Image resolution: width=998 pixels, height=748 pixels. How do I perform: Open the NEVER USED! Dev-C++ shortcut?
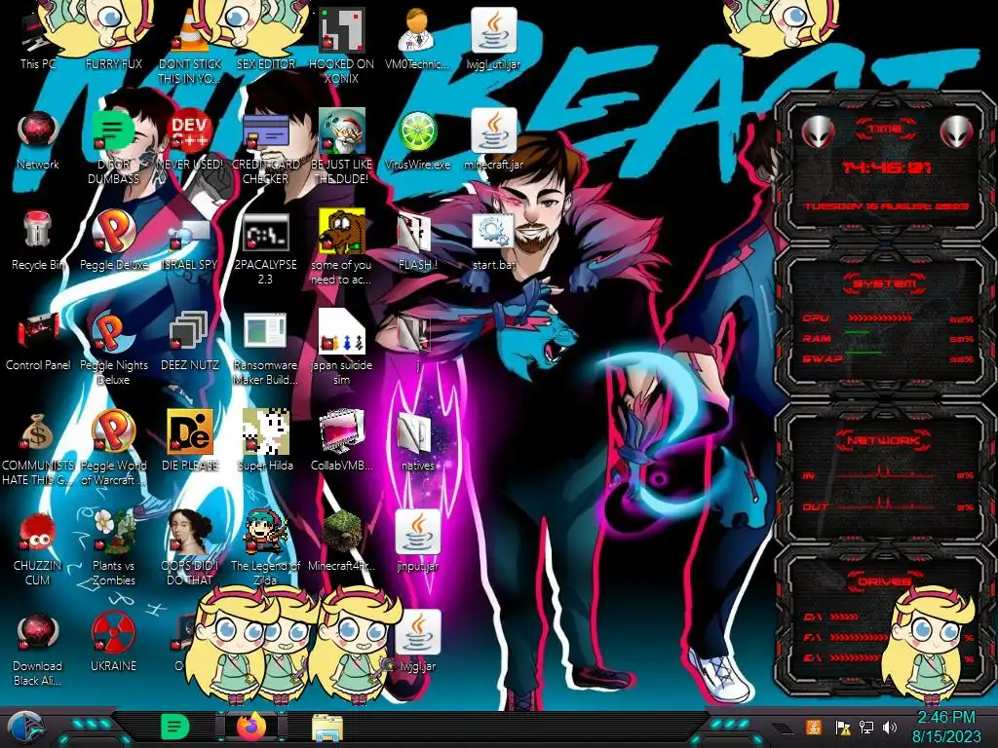pyautogui.click(x=190, y=140)
